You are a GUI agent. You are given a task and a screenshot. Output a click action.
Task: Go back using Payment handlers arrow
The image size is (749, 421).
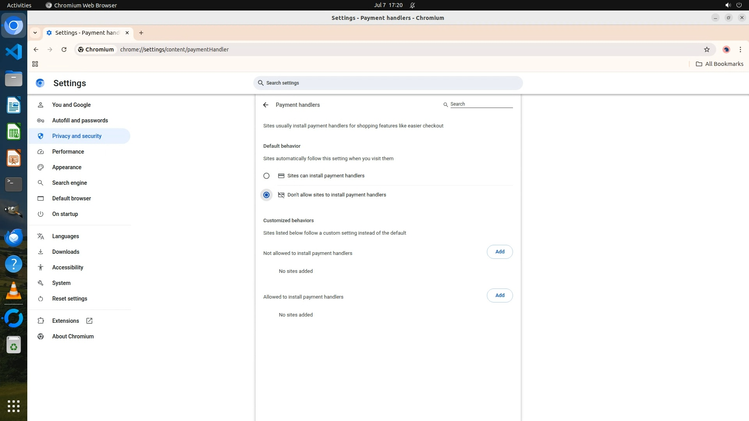pos(266,105)
